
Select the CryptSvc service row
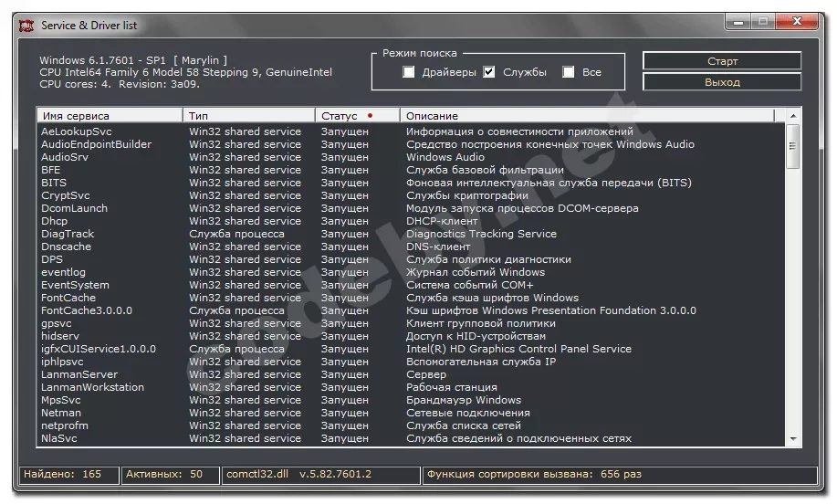411,195
